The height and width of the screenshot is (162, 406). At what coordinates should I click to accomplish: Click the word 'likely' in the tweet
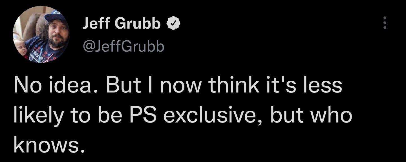(39, 115)
